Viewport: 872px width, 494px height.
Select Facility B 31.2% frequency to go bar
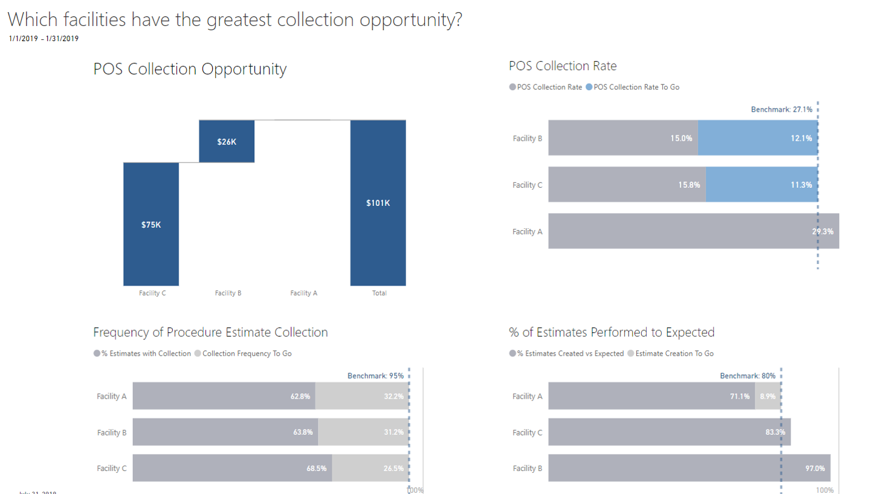pos(364,432)
